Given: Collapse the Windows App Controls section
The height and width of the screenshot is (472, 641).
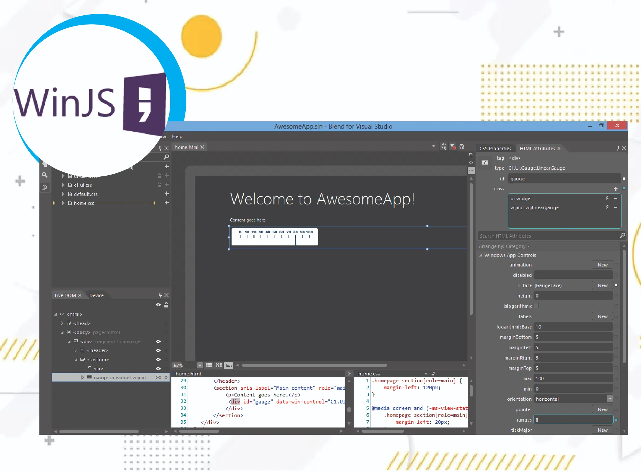Looking at the screenshot, I should (x=481, y=255).
